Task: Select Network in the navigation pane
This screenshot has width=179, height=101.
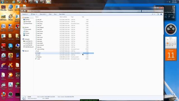Action: (26, 51)
